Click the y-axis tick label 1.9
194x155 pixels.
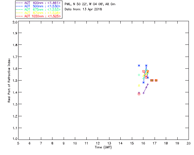pyautogui.click(x=15, y=33)
